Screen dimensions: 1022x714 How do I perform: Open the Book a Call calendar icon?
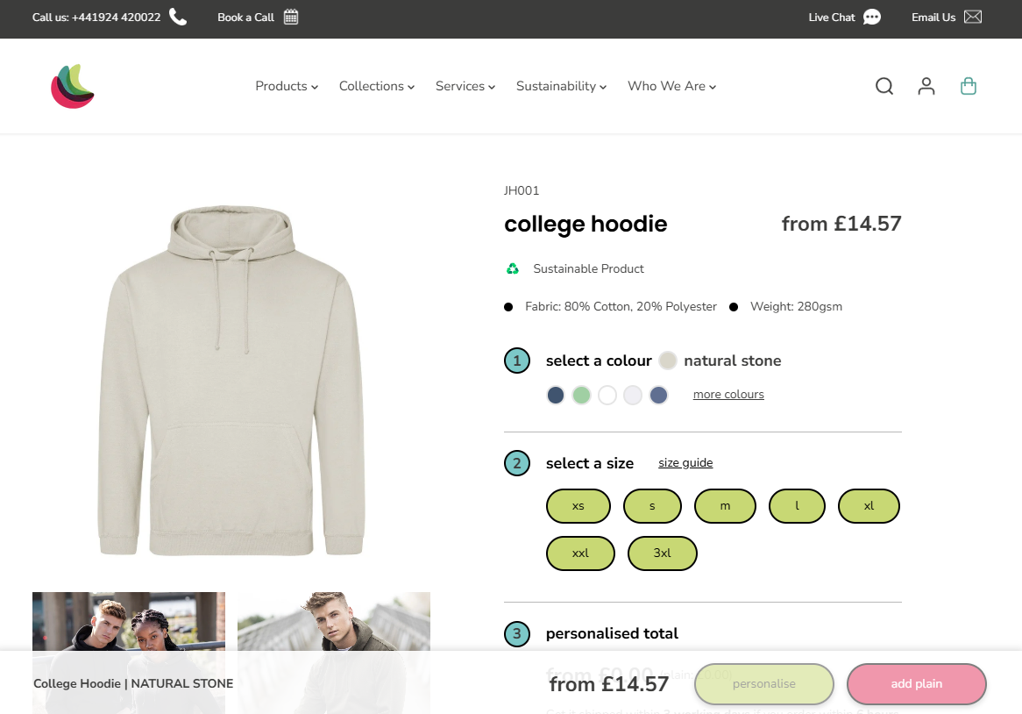click(291, 17)
